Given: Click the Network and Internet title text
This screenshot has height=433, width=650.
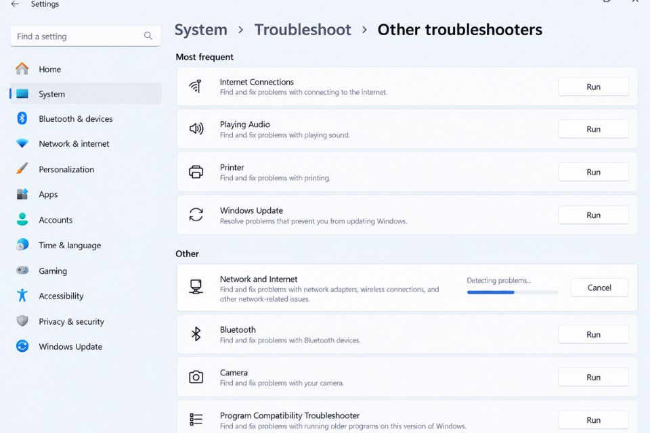Looking at the screenshot, I should click(x=258, y=279).
